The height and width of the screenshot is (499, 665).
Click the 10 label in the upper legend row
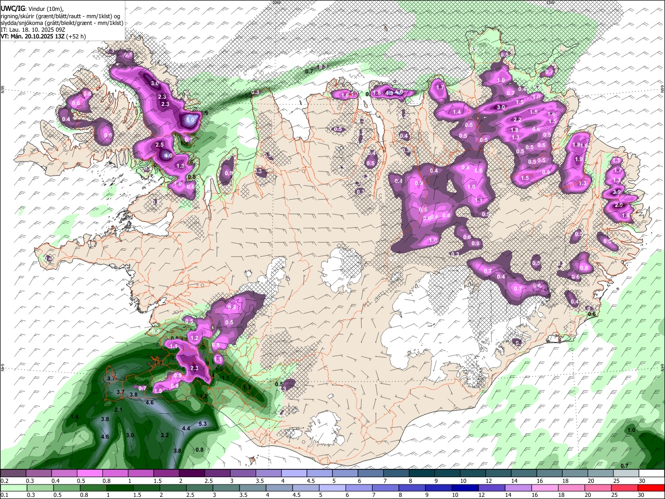(x=463, y=481)
